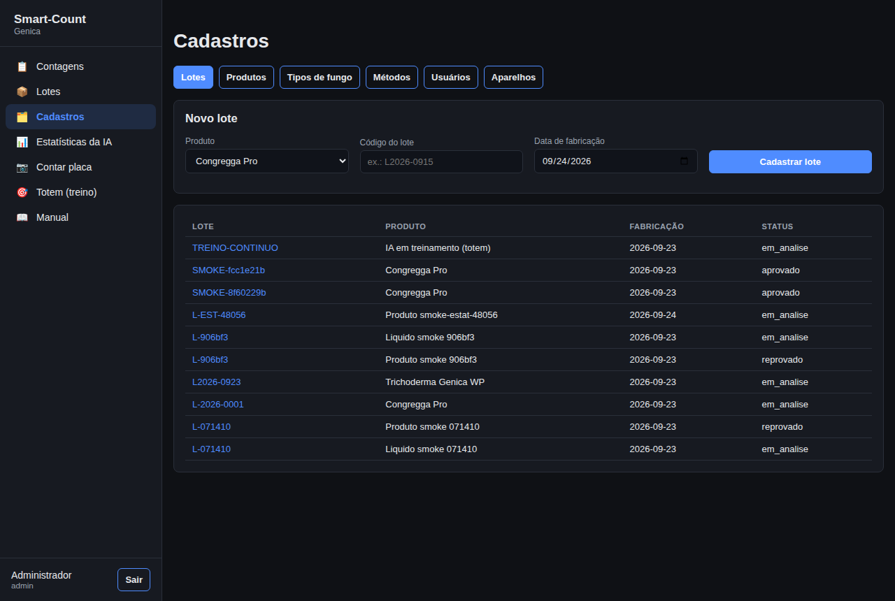Open the L-EST-48056 lot link
895x601 pixels.
coord(219,315)
